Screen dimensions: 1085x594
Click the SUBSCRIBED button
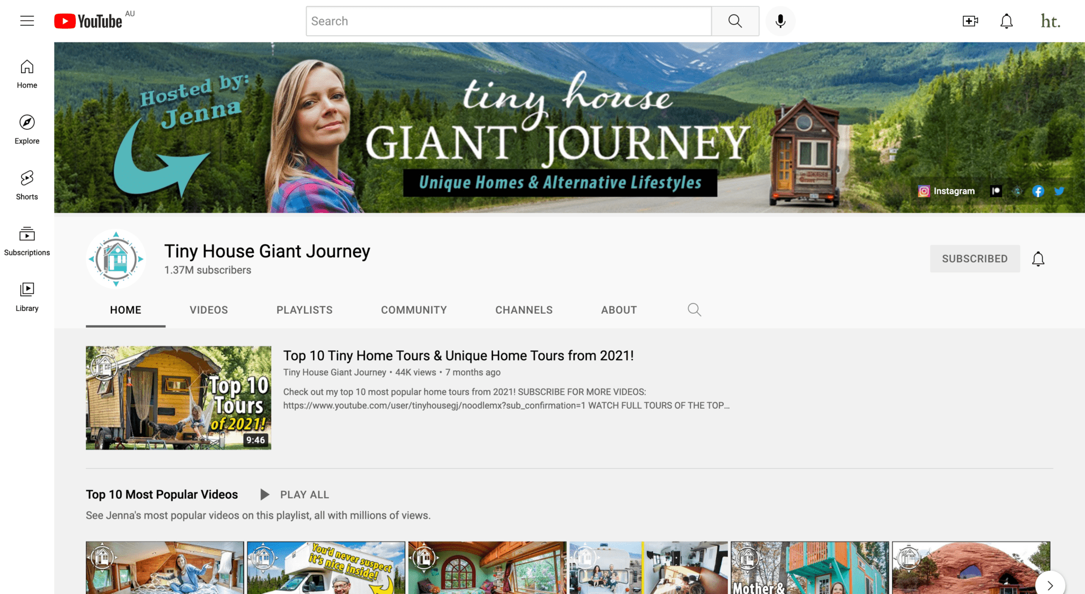tap(975, 259)
